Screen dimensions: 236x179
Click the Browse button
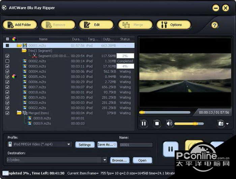click(119, 160)
